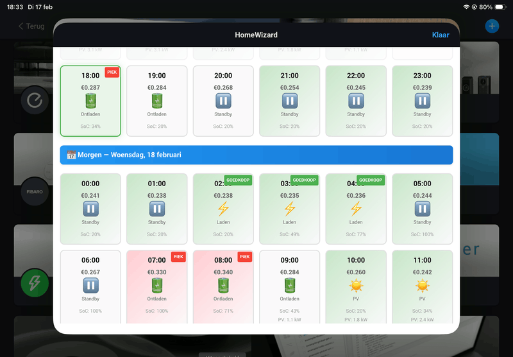The image size is (513, 357).
Task: Tap the PIEK badge on 18:00
Action: pos(112,72)
